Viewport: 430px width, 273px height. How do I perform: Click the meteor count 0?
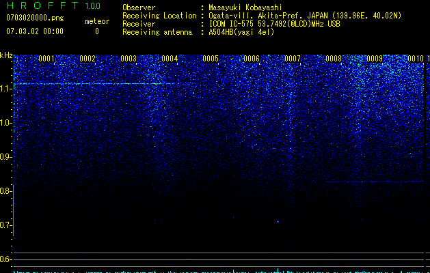97,31
